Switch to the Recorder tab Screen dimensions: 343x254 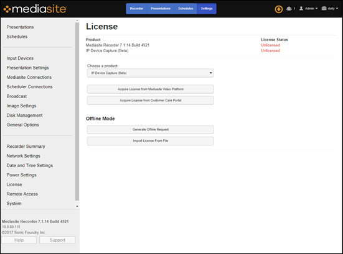click(x=136, y=9)
